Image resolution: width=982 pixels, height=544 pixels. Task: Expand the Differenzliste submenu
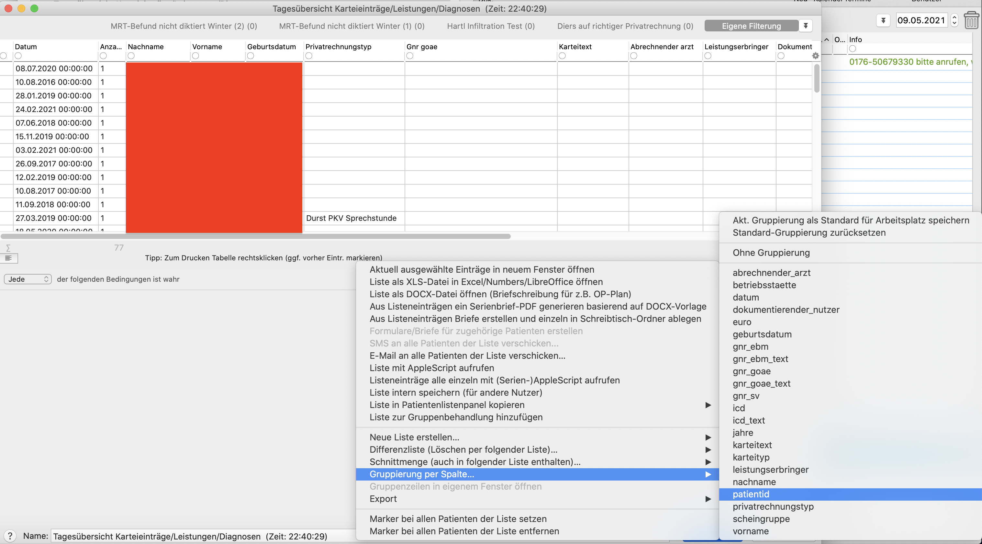click(708, 449)
